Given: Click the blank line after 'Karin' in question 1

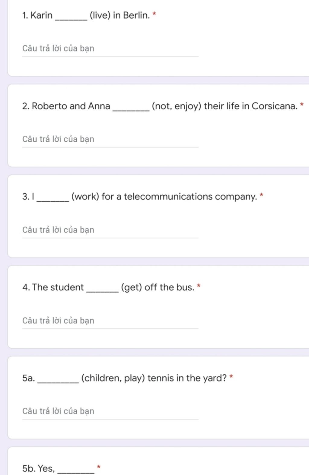Looking at the screenshot, I should tap(71, 18).
